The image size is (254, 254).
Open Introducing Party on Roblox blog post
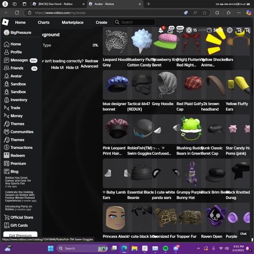click(x=18, y=208)
